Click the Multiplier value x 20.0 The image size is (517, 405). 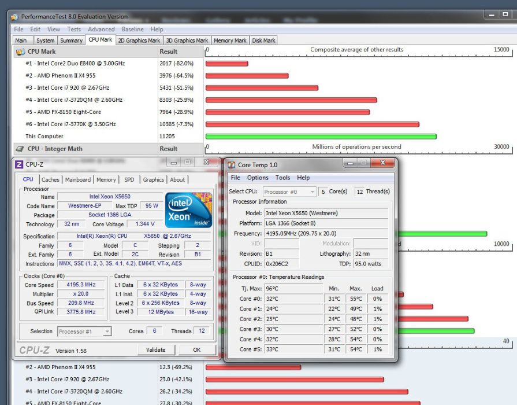point(81,294)
